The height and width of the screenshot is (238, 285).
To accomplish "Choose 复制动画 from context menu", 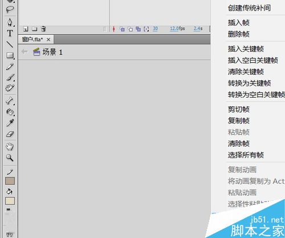I will (x=242, y=170).
